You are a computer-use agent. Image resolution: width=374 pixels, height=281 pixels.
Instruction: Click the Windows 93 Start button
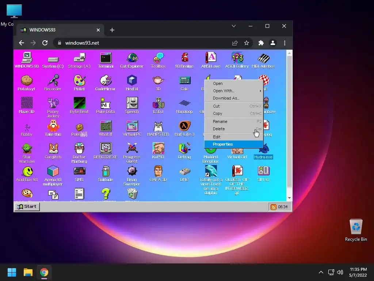tap(27, 206)
